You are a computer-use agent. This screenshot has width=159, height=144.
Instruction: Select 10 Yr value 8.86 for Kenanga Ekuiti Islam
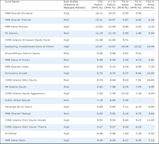(x=151, y=107)
